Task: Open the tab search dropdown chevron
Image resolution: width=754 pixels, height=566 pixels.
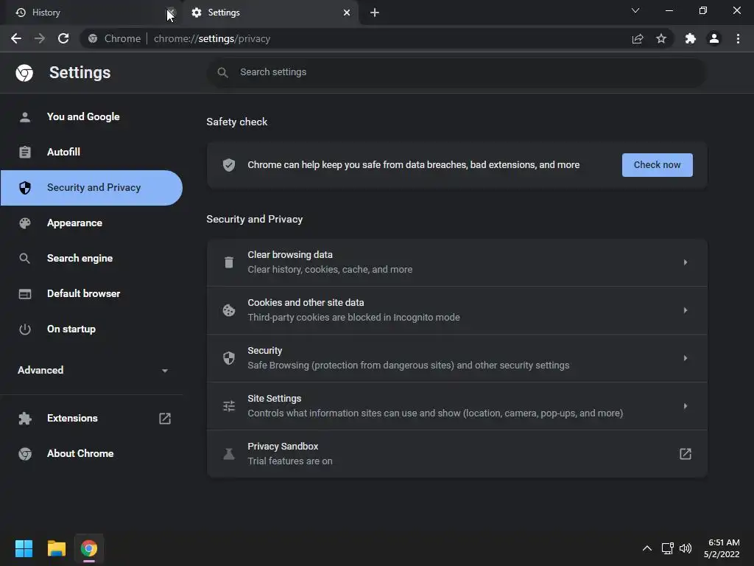Action: 635,10
